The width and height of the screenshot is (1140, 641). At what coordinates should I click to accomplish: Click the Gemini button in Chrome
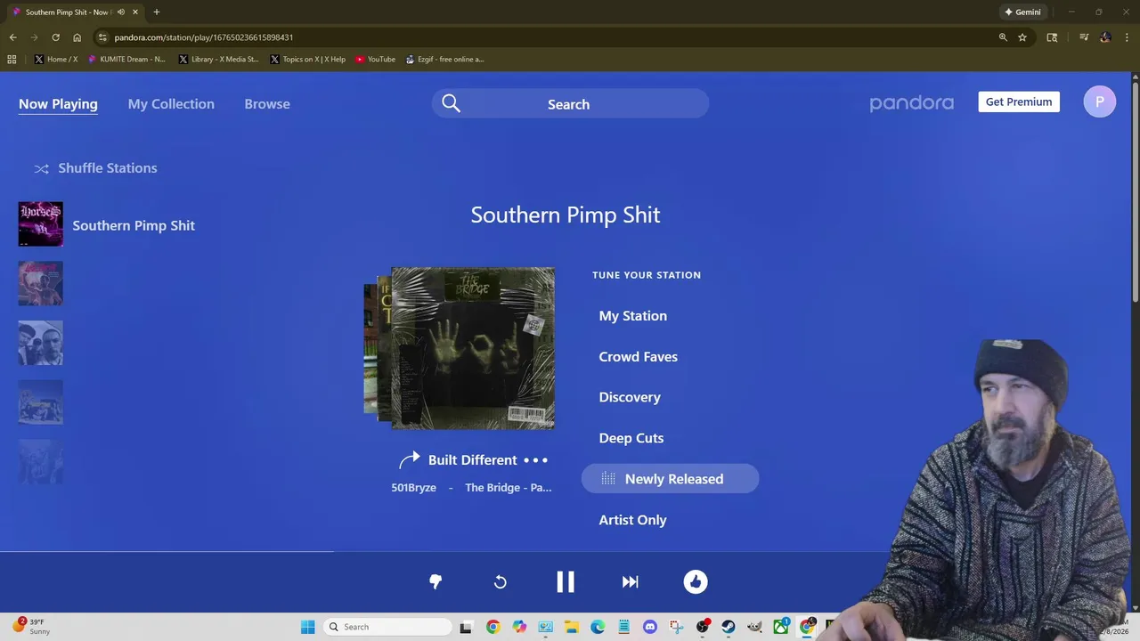pos(1022,12)
